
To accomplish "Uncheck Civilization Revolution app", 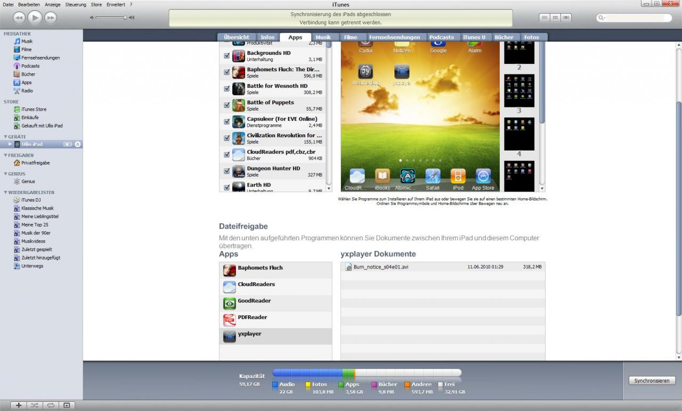I will (x=227, y=138).
